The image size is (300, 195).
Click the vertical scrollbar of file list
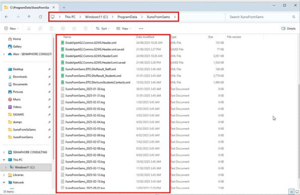[299, 132]
